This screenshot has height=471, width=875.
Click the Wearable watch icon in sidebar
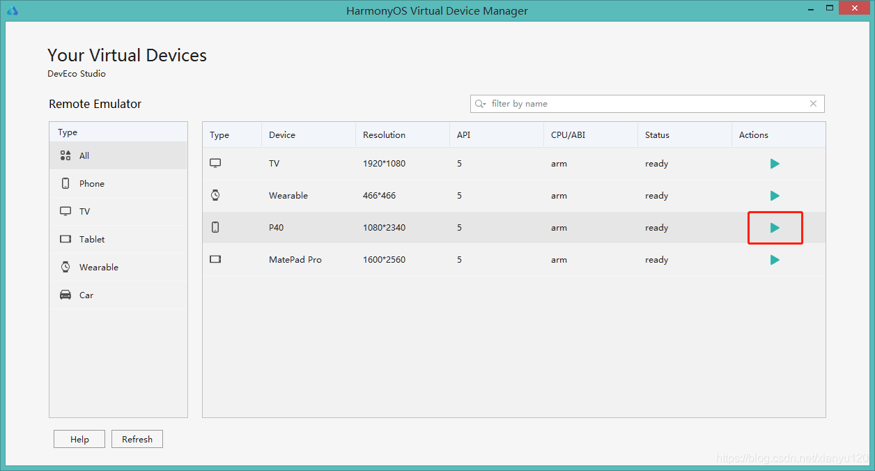click(x=65, y=267)
